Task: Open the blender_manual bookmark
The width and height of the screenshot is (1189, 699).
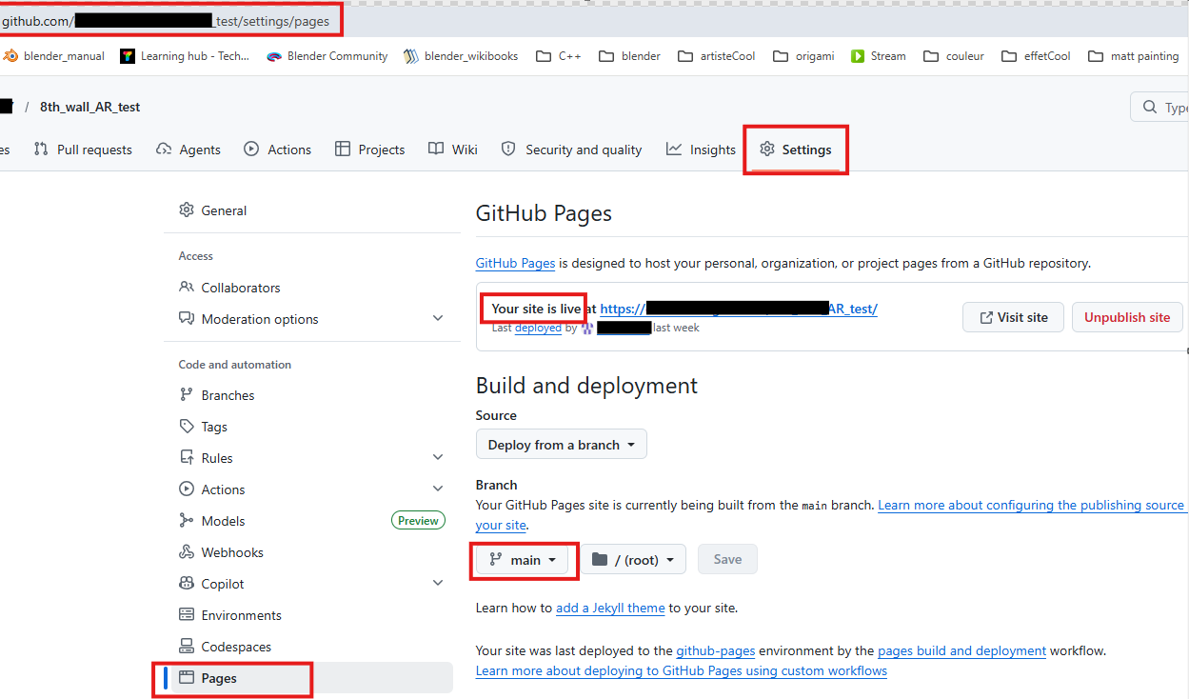Action: (x=53, y=56)
